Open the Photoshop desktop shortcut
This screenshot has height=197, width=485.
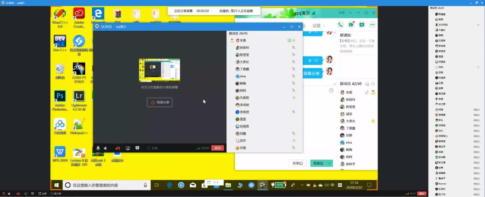(60, 97)
